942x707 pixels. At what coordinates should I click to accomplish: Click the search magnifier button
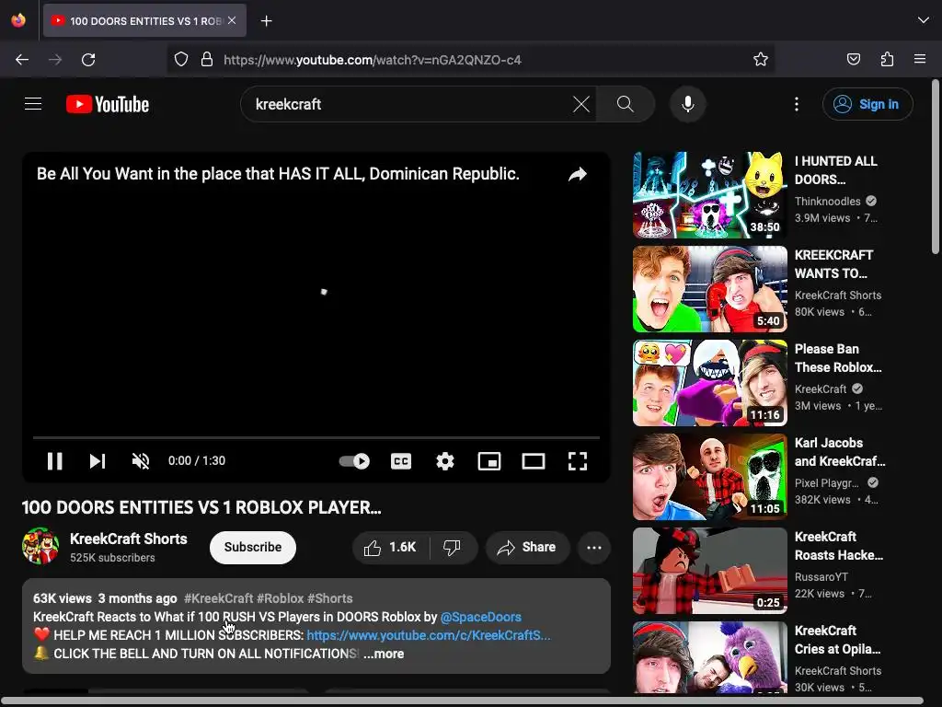tap(626, 104)
